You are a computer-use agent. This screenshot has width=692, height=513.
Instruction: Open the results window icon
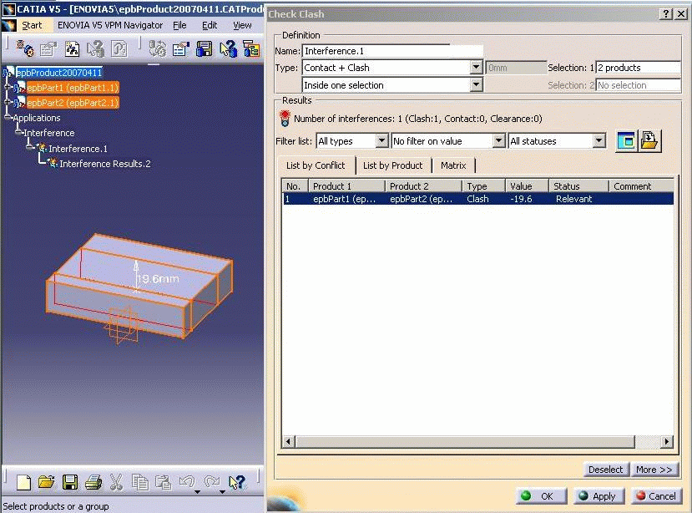click(626, 141)
